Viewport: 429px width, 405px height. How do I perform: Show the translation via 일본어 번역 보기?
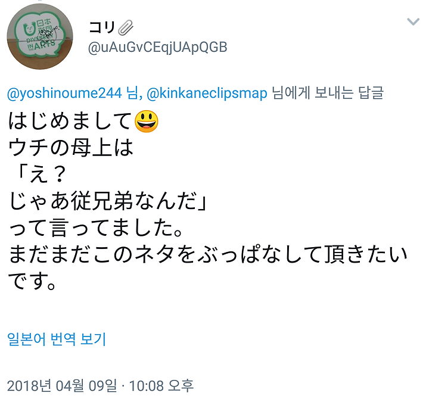pyautogui.click(x=57, y=339)
